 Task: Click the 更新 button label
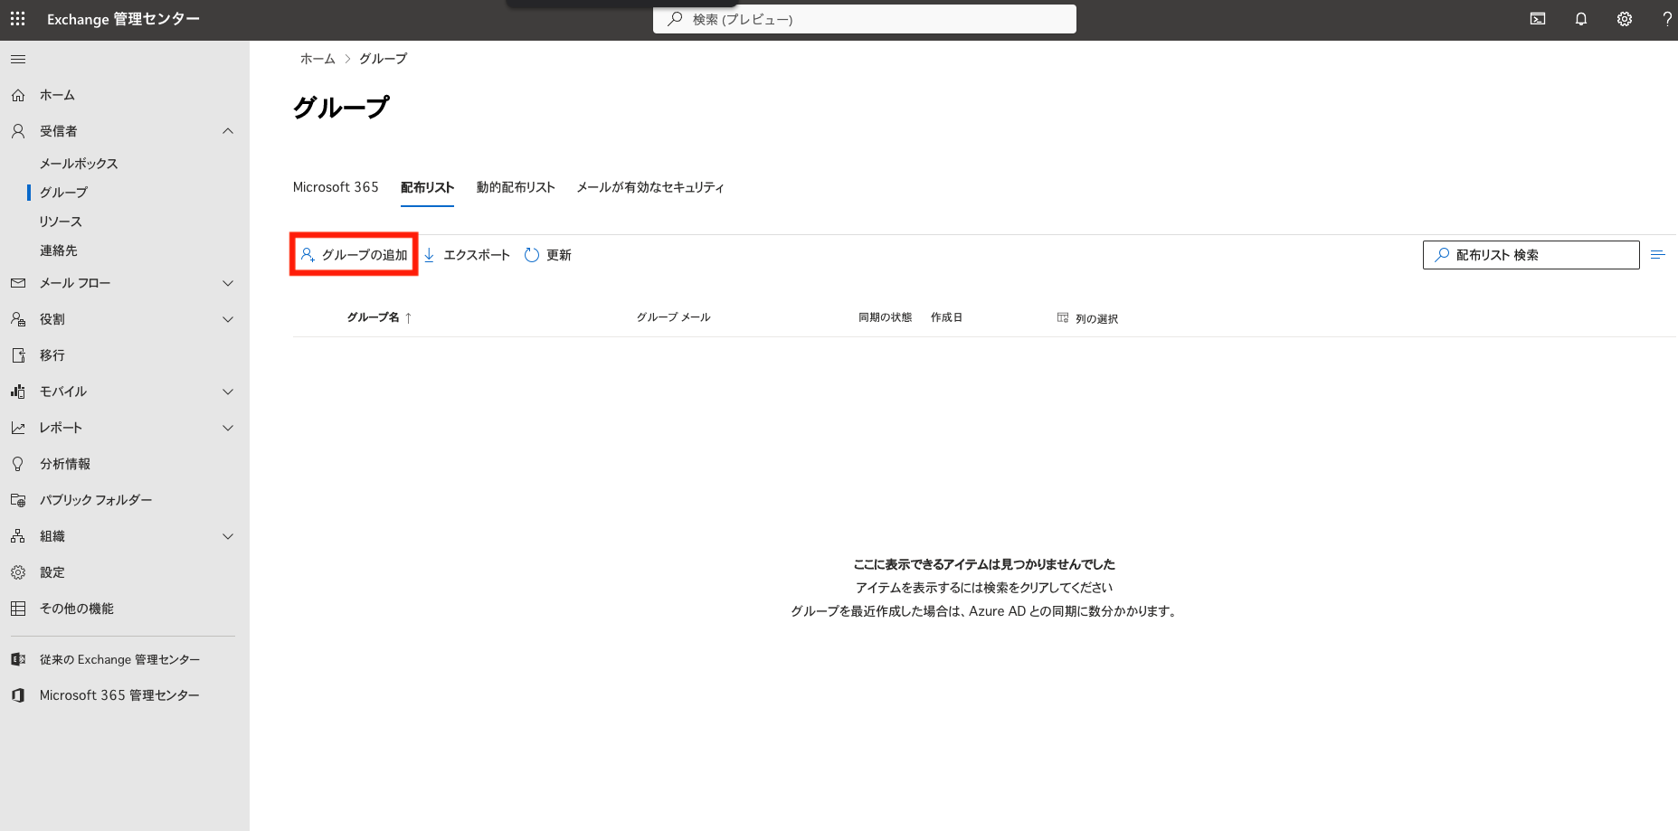[x=559, y=255]
